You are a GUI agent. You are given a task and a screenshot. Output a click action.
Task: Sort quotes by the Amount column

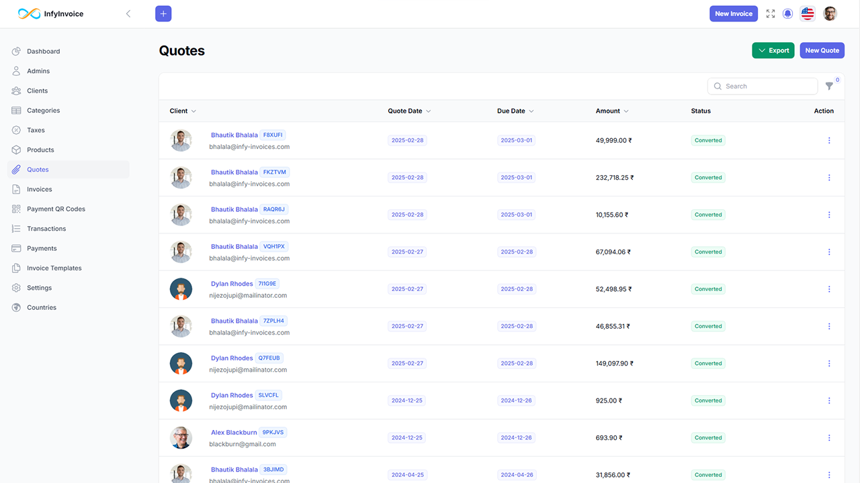coord(611,111)
